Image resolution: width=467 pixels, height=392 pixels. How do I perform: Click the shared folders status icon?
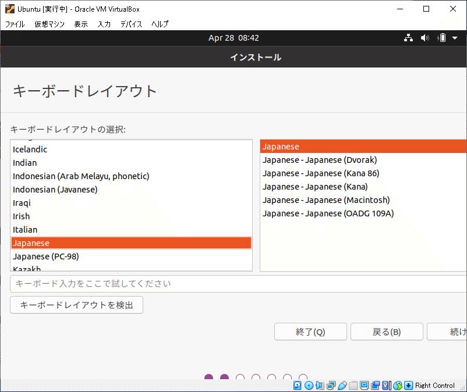pos(353,386)
